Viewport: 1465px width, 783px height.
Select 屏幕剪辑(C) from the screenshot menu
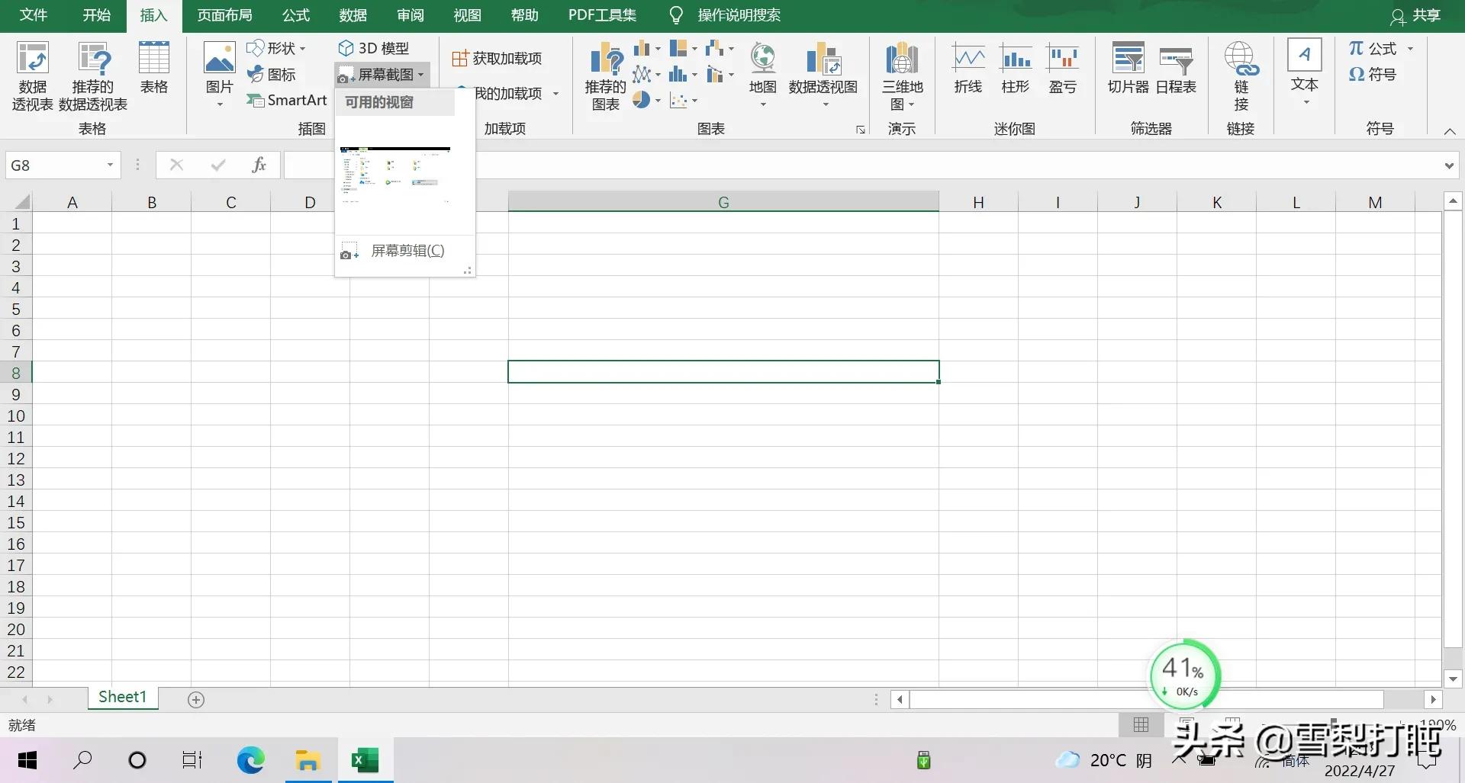point(407,250)
